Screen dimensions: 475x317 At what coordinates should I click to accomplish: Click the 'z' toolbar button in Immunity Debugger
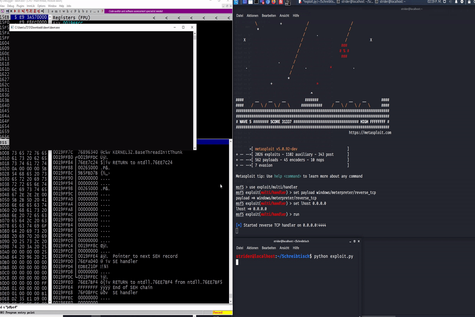87,11
